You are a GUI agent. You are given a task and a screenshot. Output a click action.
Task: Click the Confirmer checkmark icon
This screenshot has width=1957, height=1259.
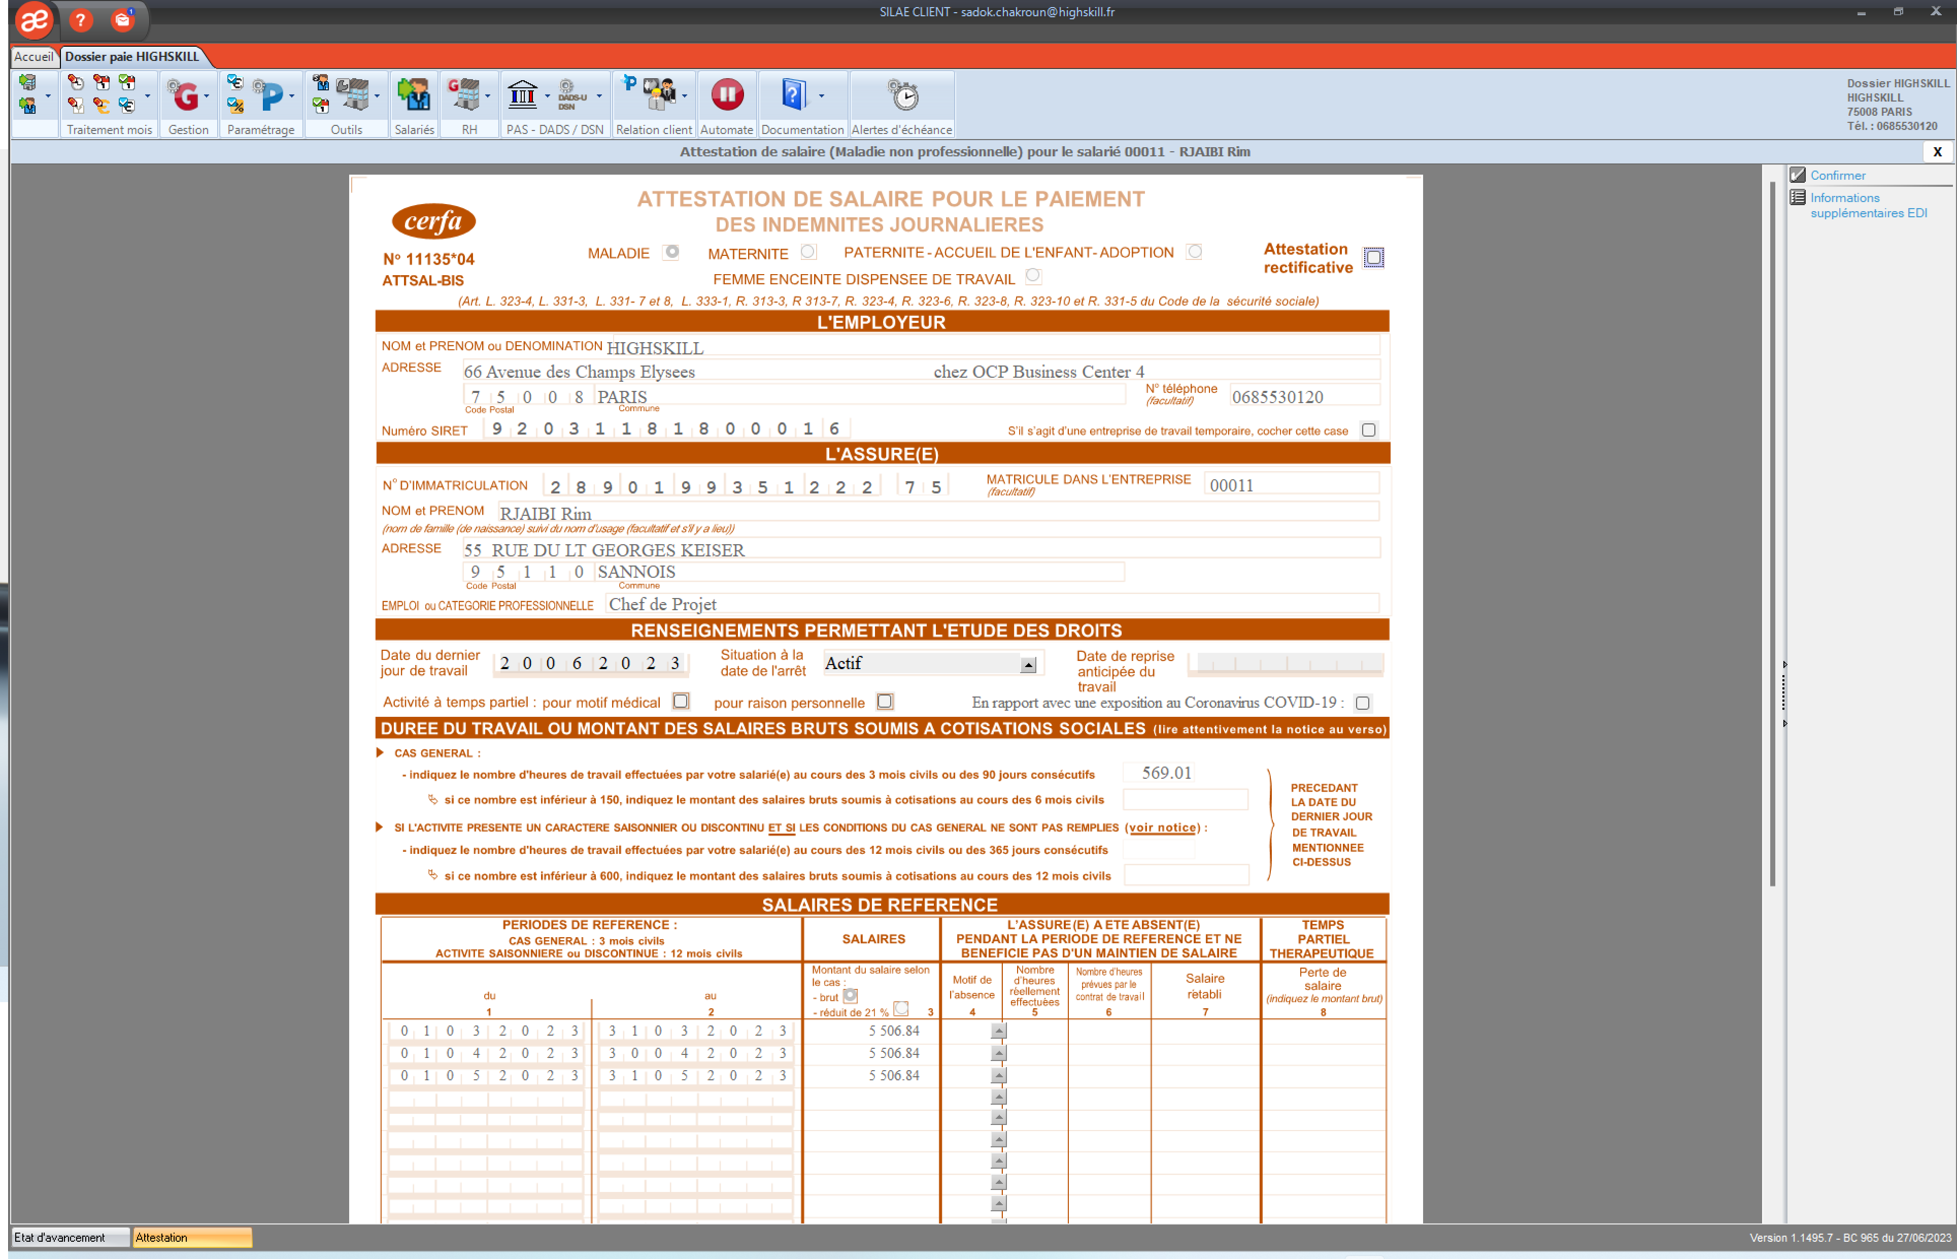click(1797, 175)
